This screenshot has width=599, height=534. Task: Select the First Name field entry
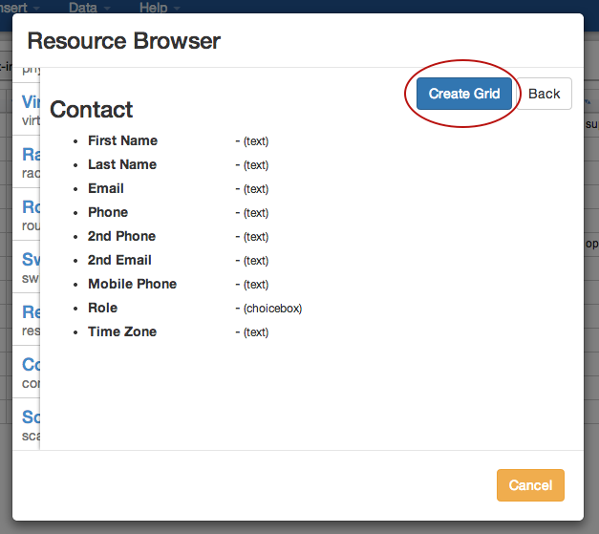[x=122, y=140]
